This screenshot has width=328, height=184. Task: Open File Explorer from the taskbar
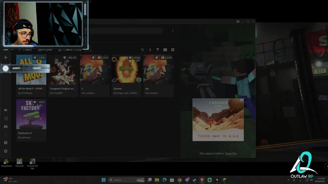tap(157, 180)
